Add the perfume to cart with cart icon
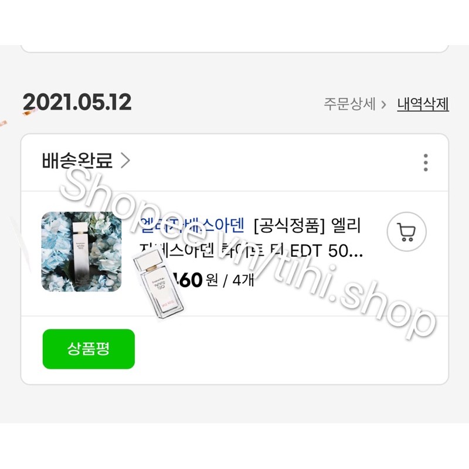Screen dimensions: 469x469 406,232
